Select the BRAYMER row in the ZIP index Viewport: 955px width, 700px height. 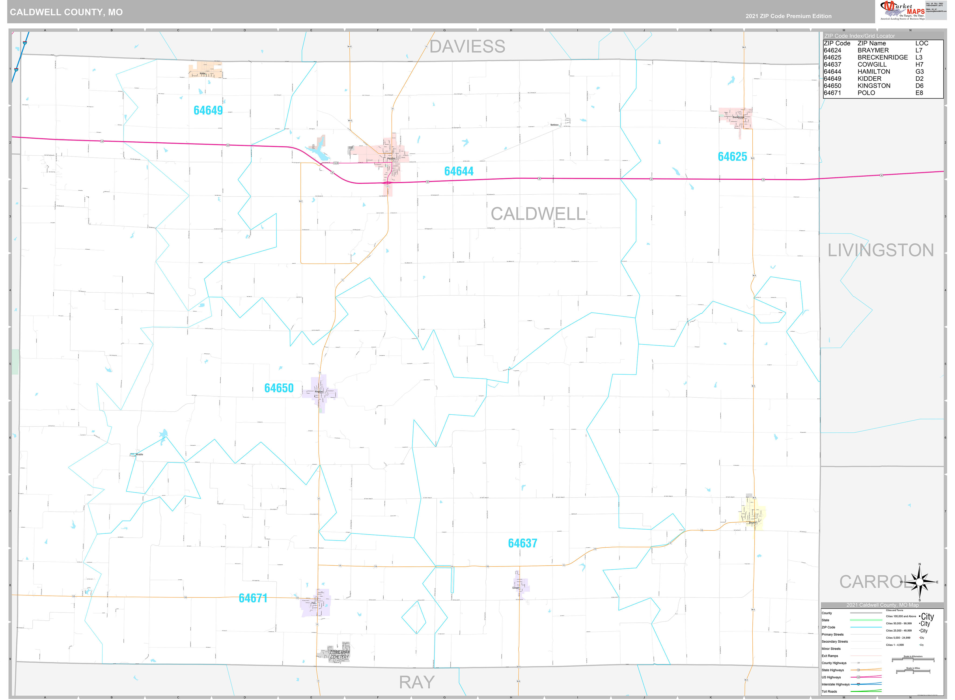[873, 50]
